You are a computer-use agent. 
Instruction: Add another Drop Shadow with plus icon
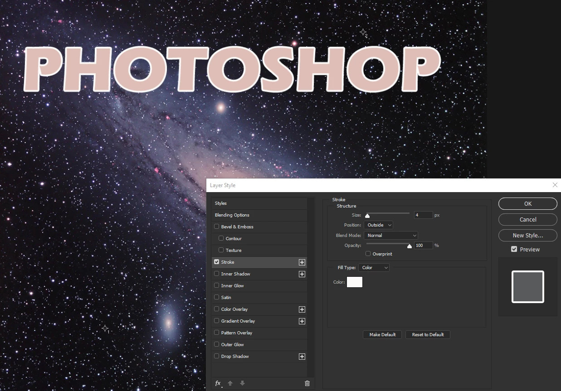pyautogui.click(x=302, y=357)
